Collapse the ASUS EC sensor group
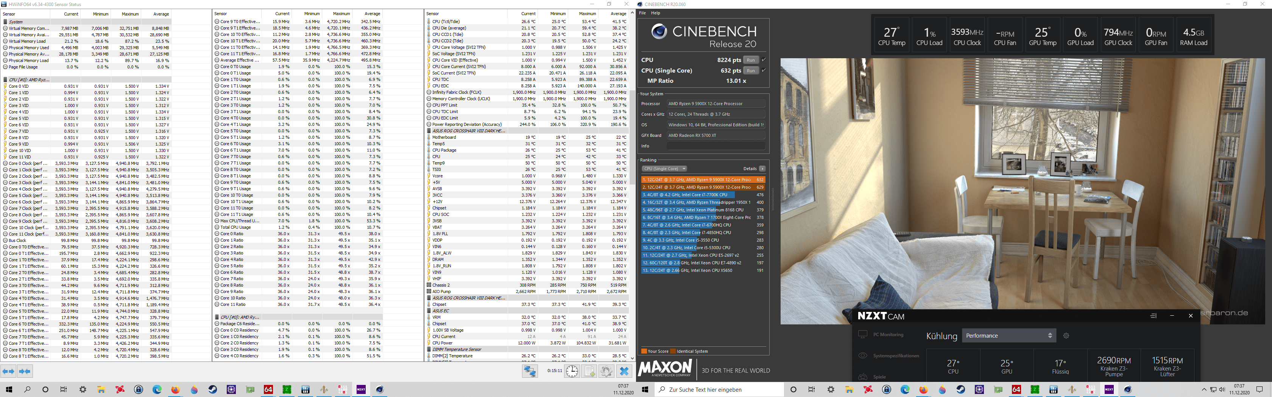Viewport: 1272px width, 397px height. tap(429, 311)
